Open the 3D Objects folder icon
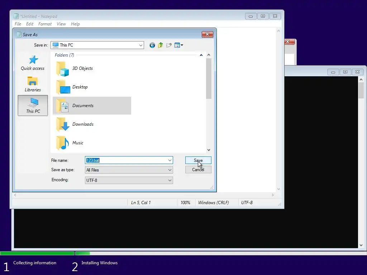367x275 pixels. pyautogui.click(x=62, y=69)
